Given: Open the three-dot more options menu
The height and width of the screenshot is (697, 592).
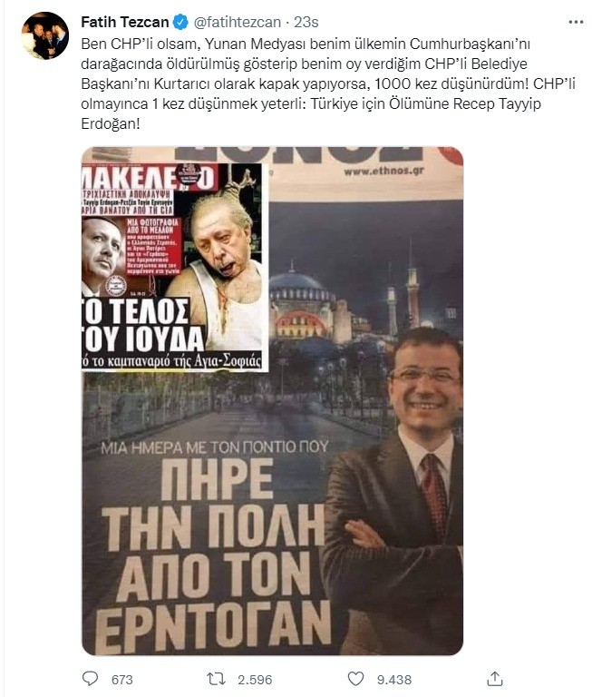Looking at the screenshot, I should [576, 22].
